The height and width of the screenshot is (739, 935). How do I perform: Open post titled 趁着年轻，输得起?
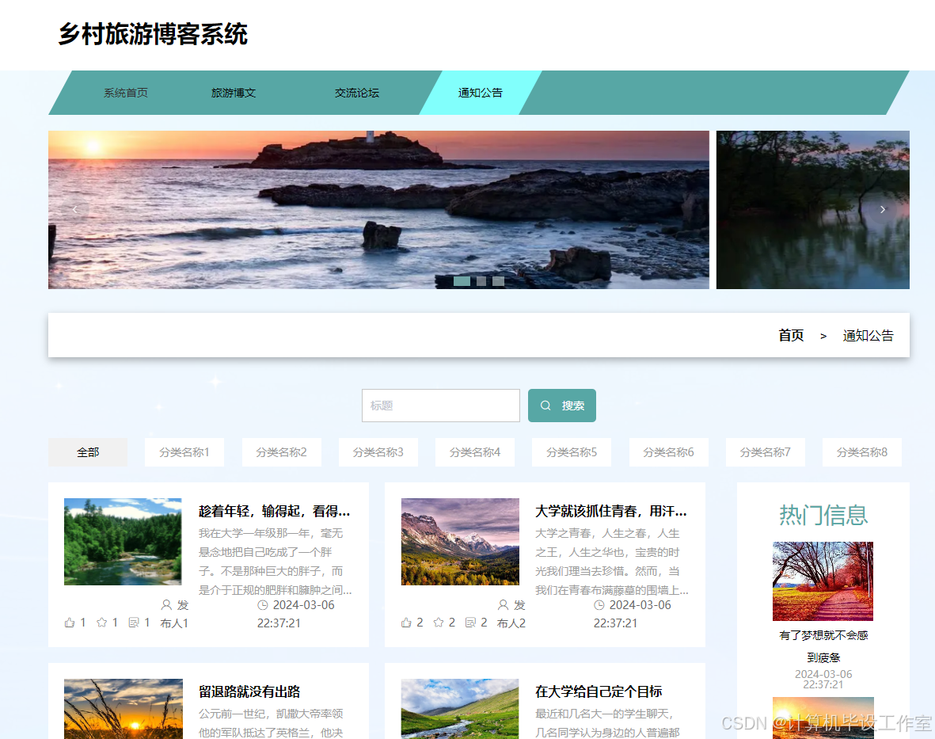(274, 511)
